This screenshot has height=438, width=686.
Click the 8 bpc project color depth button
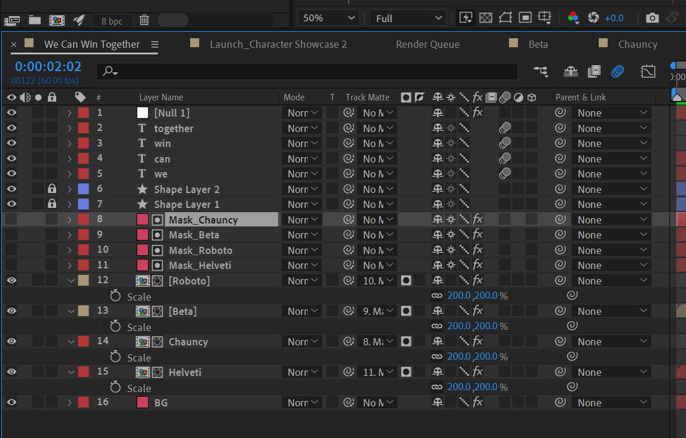point(112,20)
